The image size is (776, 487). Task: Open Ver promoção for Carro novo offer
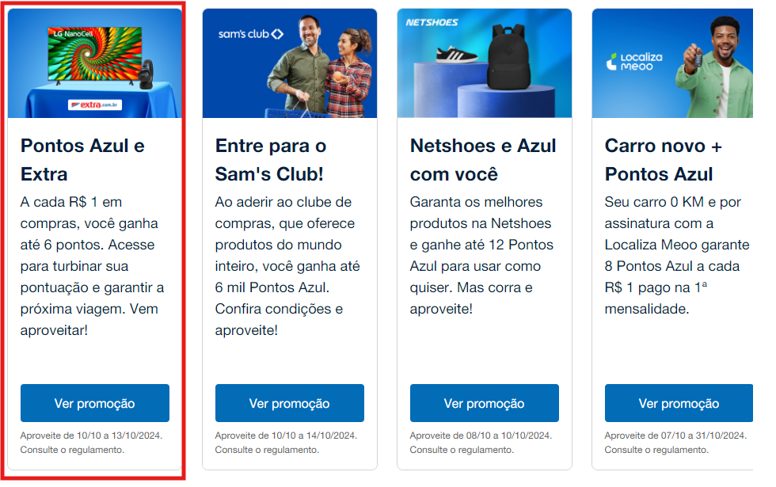pos(679,403)
